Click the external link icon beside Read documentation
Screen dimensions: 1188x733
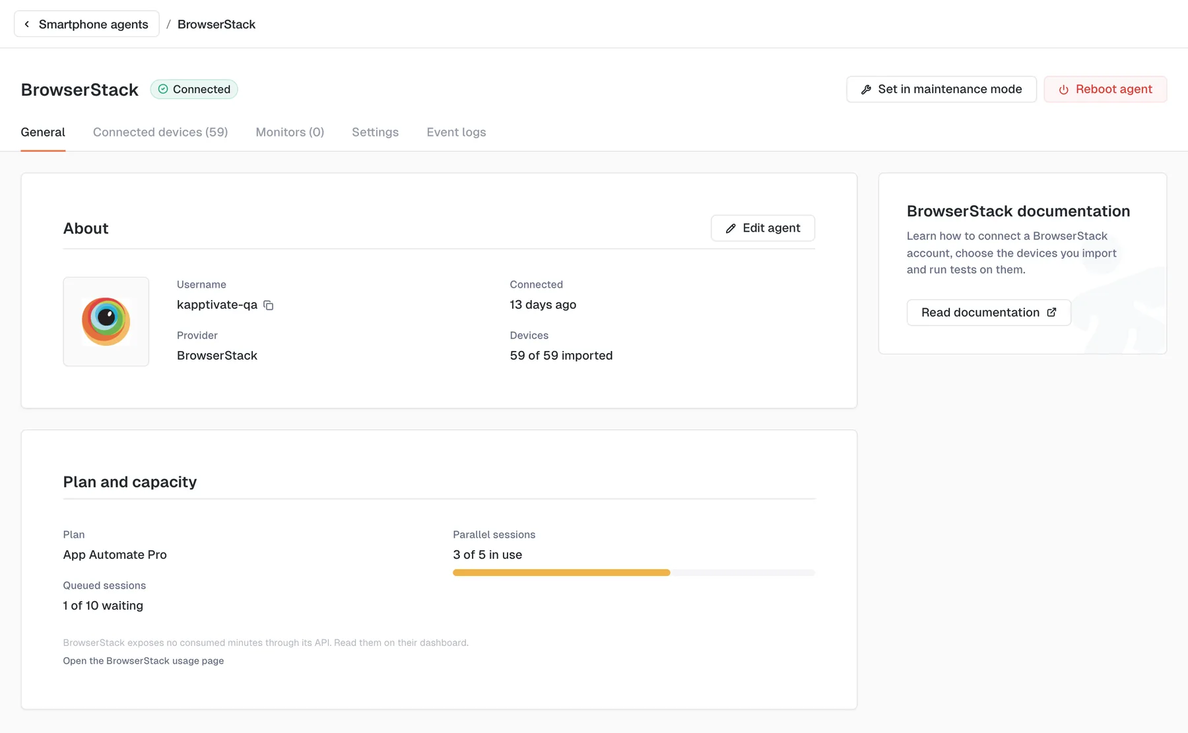[1051, 312]
